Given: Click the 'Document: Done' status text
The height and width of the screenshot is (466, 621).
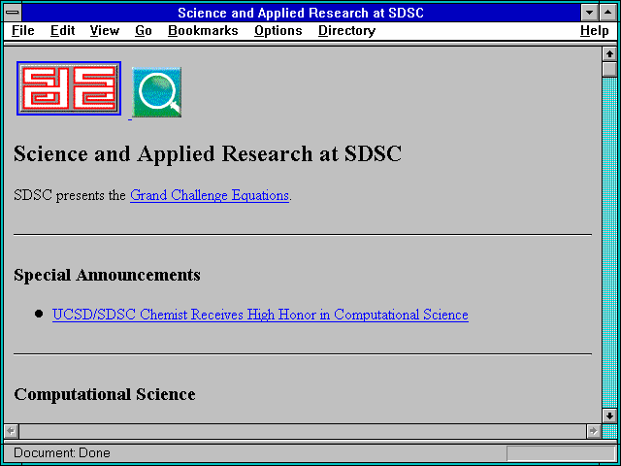Looking at the screenshot, I should [62, 452].
